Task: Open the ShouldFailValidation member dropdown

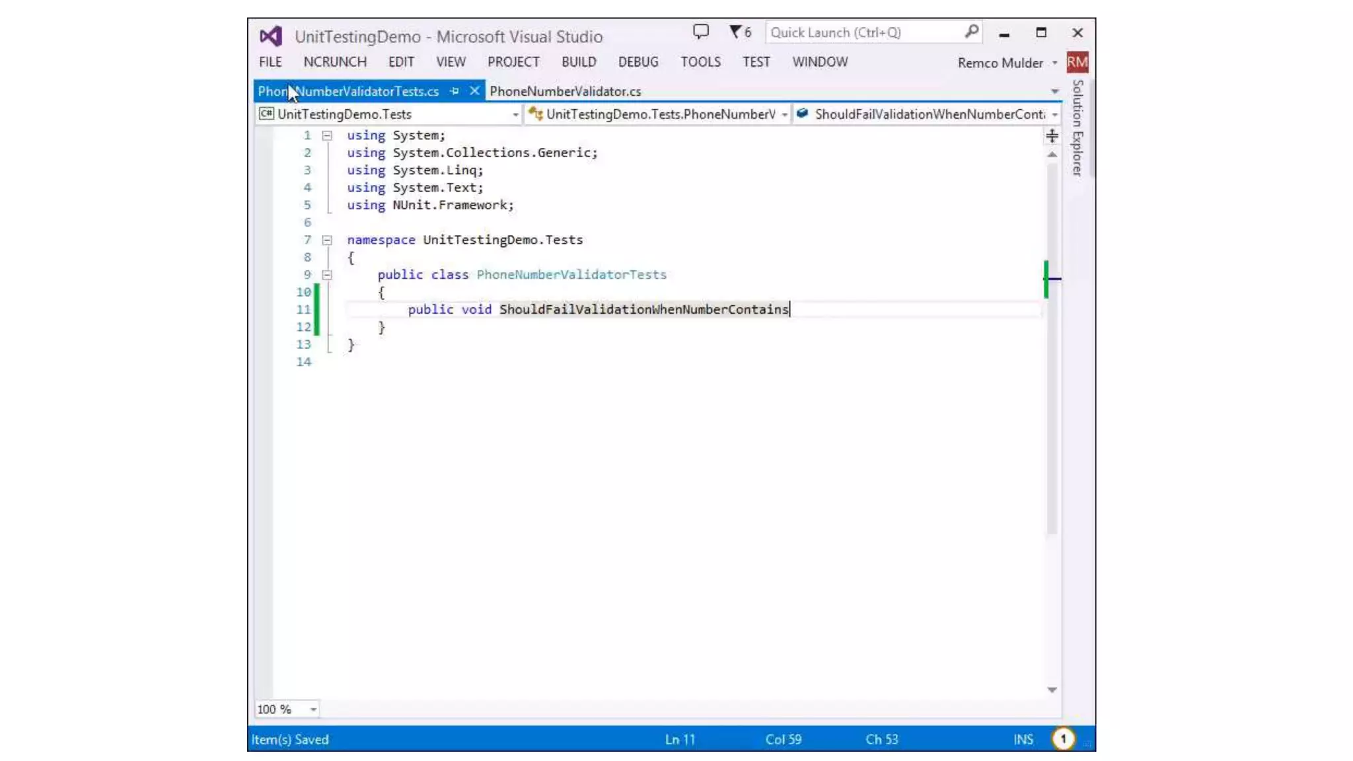Action: (x=1054, y=115)
